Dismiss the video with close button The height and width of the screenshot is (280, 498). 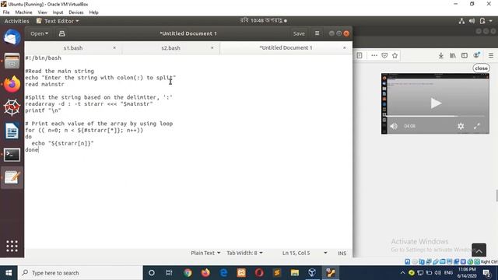pos(481,68)
